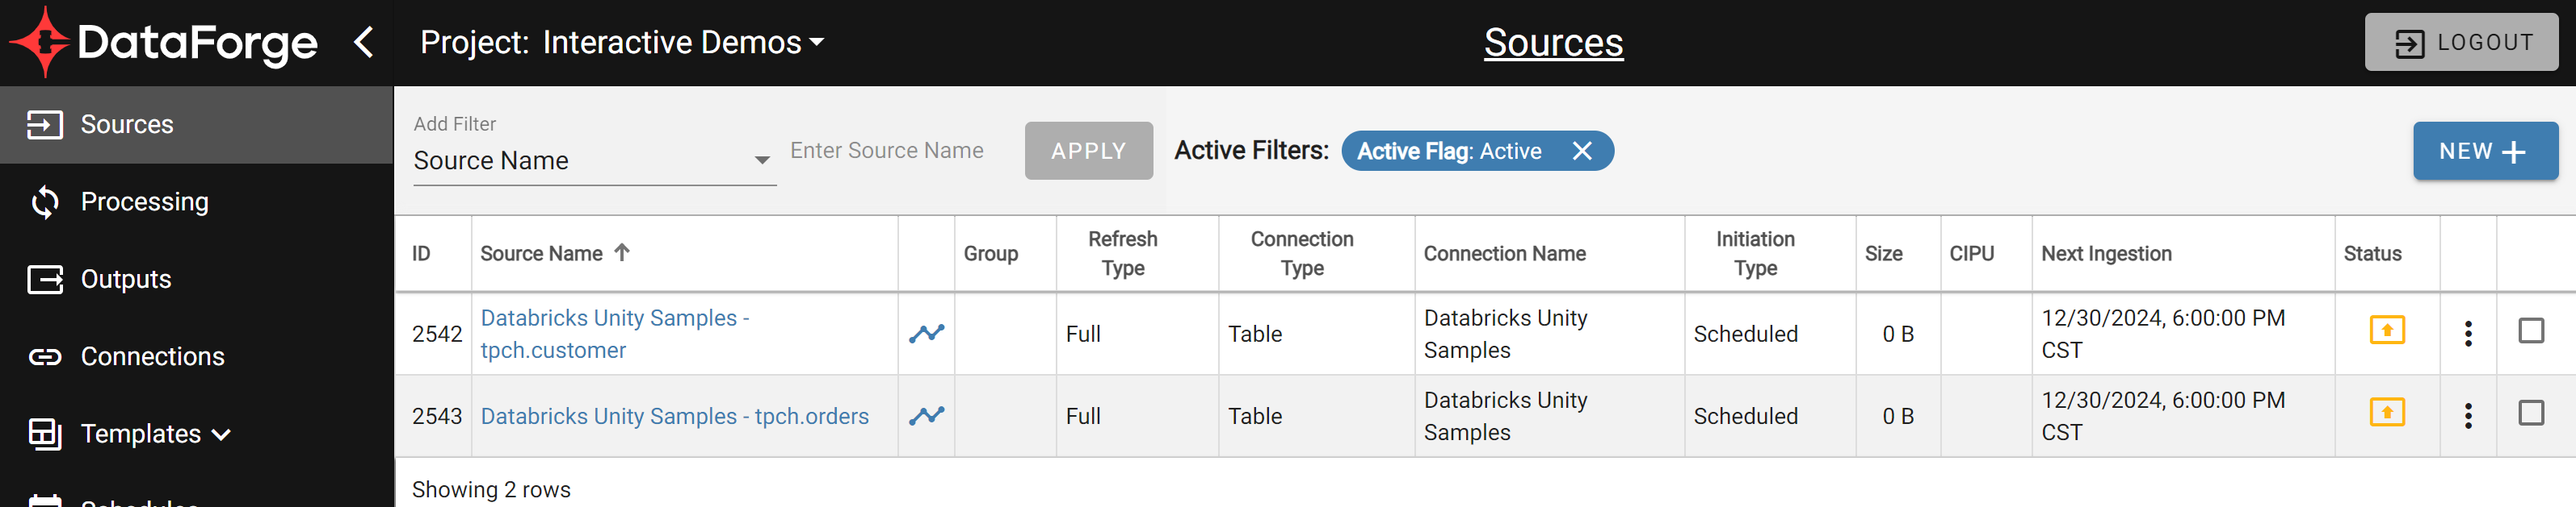Screen dimensions: 2576x507
Task: Remove the Active Flag filter chip
Action: point(1582,151)
